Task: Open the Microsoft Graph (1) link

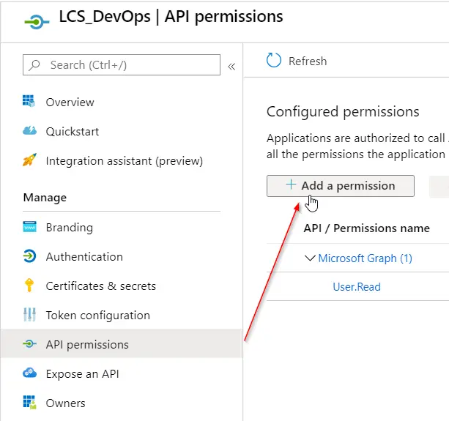Action: click(x=365, y=258)
